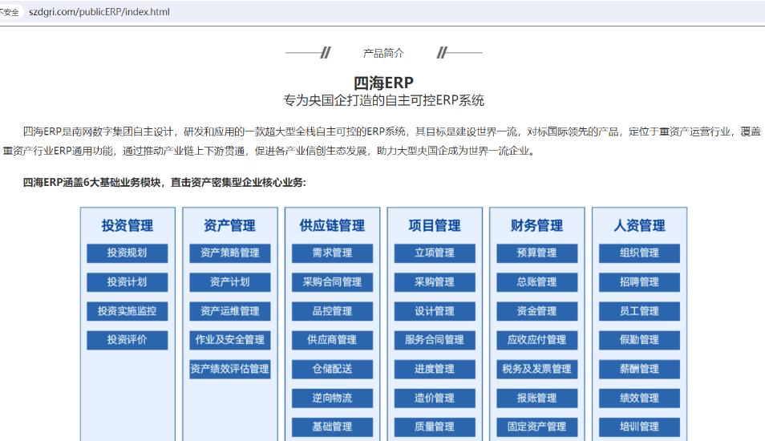
Task: Click the 投资计划 box
Action: [127, 282]
